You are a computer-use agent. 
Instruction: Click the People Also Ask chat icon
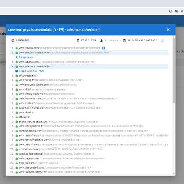17,71
